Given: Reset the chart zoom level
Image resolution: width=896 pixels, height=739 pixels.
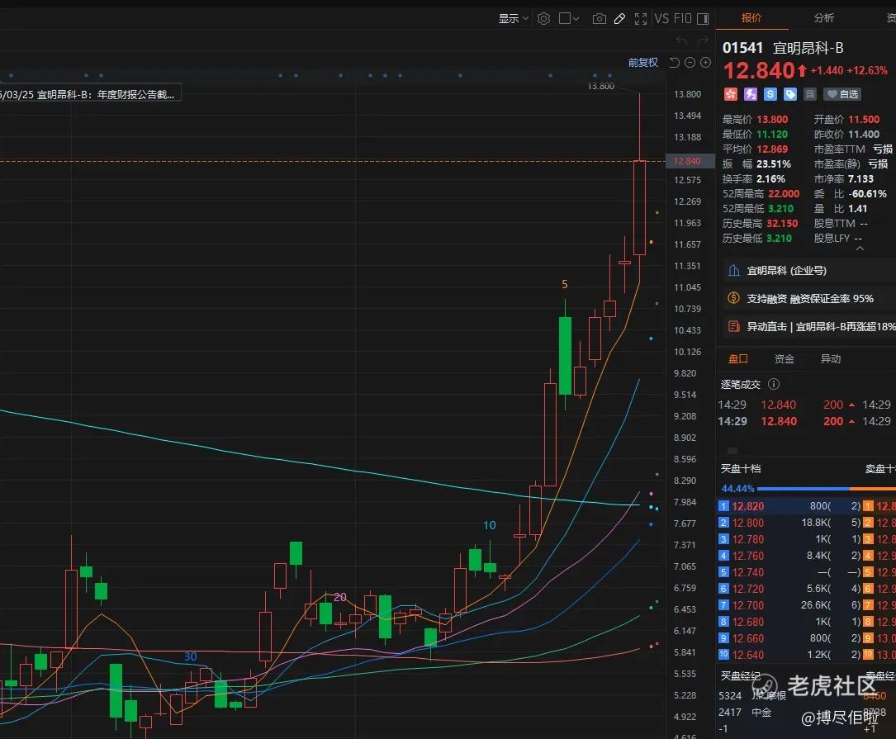Looking at the screenshot, I should (x=675, y=62).
